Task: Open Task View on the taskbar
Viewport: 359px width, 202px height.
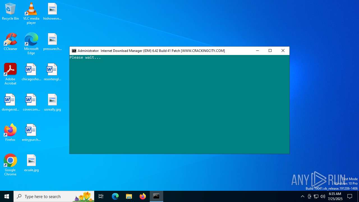Action: pyautogui.click(x=101, y=196)
